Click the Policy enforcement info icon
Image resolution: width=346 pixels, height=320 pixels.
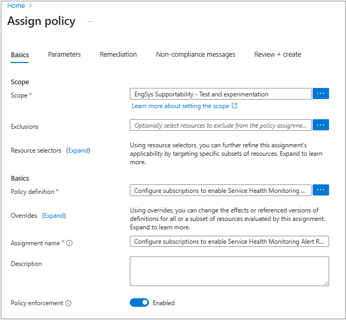[x=68, y=304]
